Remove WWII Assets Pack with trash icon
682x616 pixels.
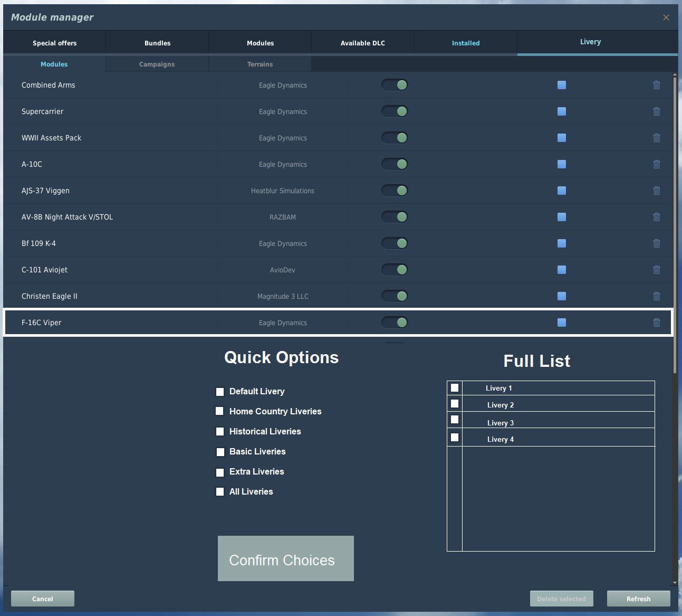coord(657,138)
